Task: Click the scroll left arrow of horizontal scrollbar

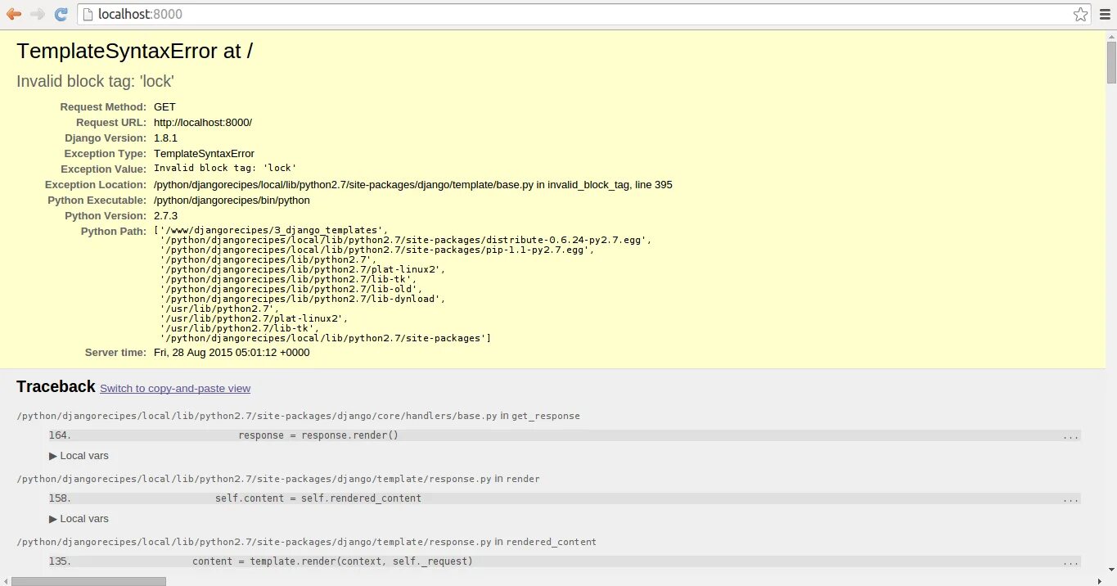Action: coord(5,580)
